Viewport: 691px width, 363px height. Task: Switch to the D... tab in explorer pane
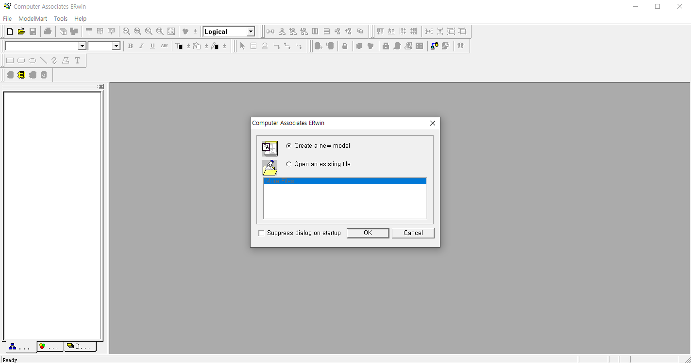click(x=80, y=346)
